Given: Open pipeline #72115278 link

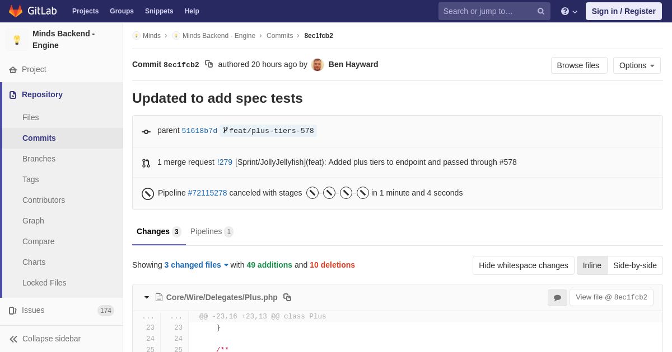Looking at the screenshot, I should (207, 193).
